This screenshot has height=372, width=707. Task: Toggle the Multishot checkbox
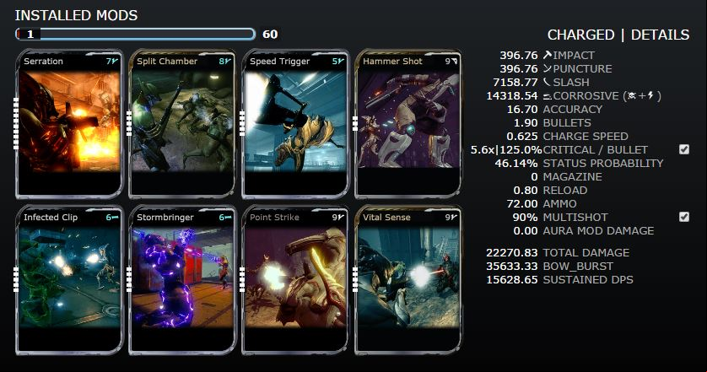coord(684,217)
